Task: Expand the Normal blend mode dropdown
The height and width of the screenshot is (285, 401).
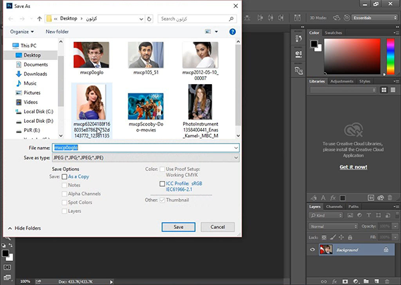Action: point(334,227)
